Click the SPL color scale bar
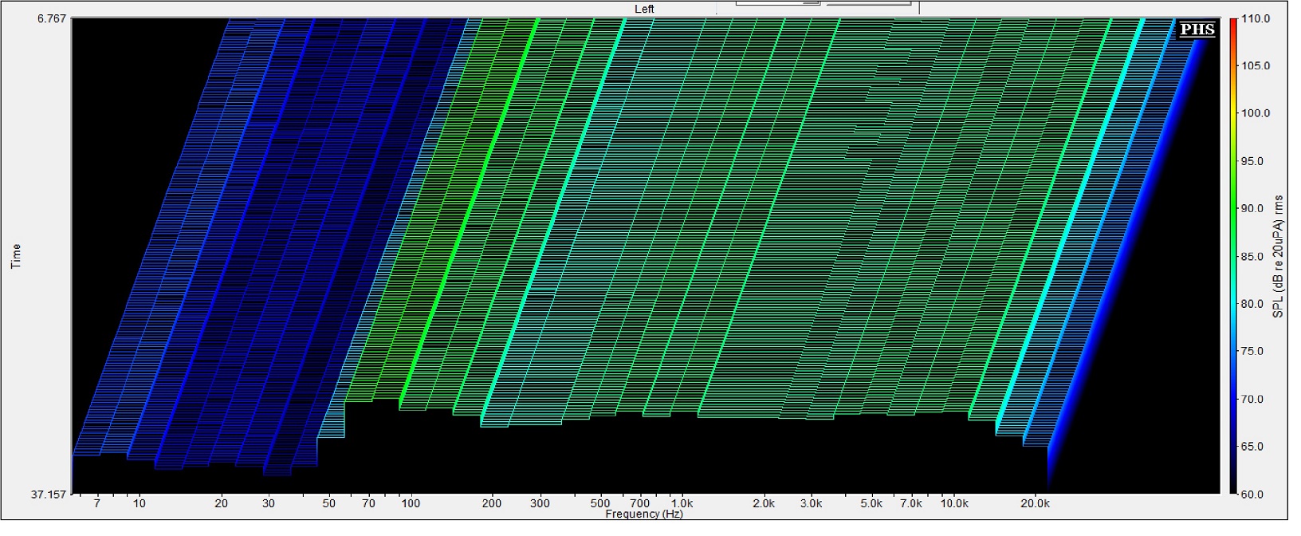Viewport: 1301px width, 536px height. tap(1232, 255)
